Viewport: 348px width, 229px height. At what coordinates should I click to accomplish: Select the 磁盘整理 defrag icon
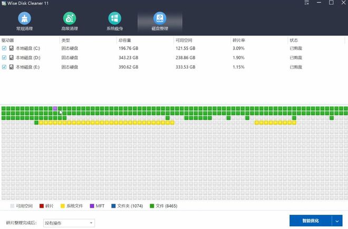[x=159, y=18]
